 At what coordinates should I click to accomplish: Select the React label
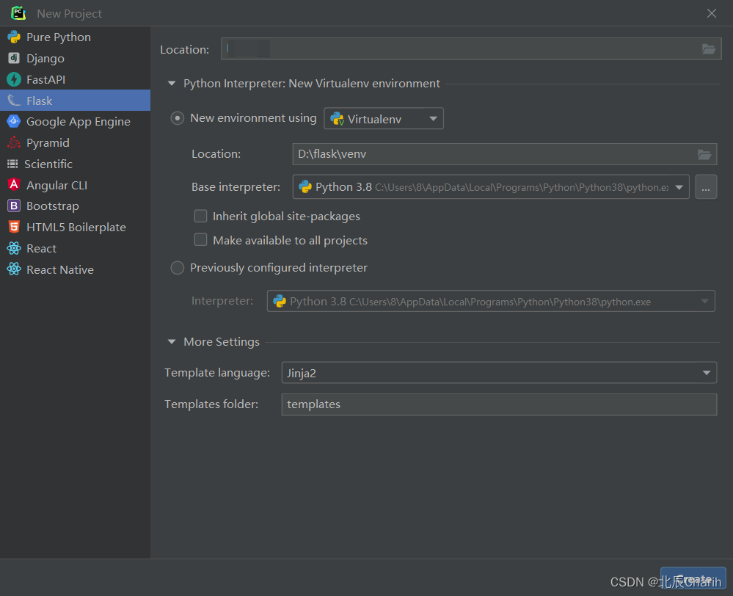[41, 248]
